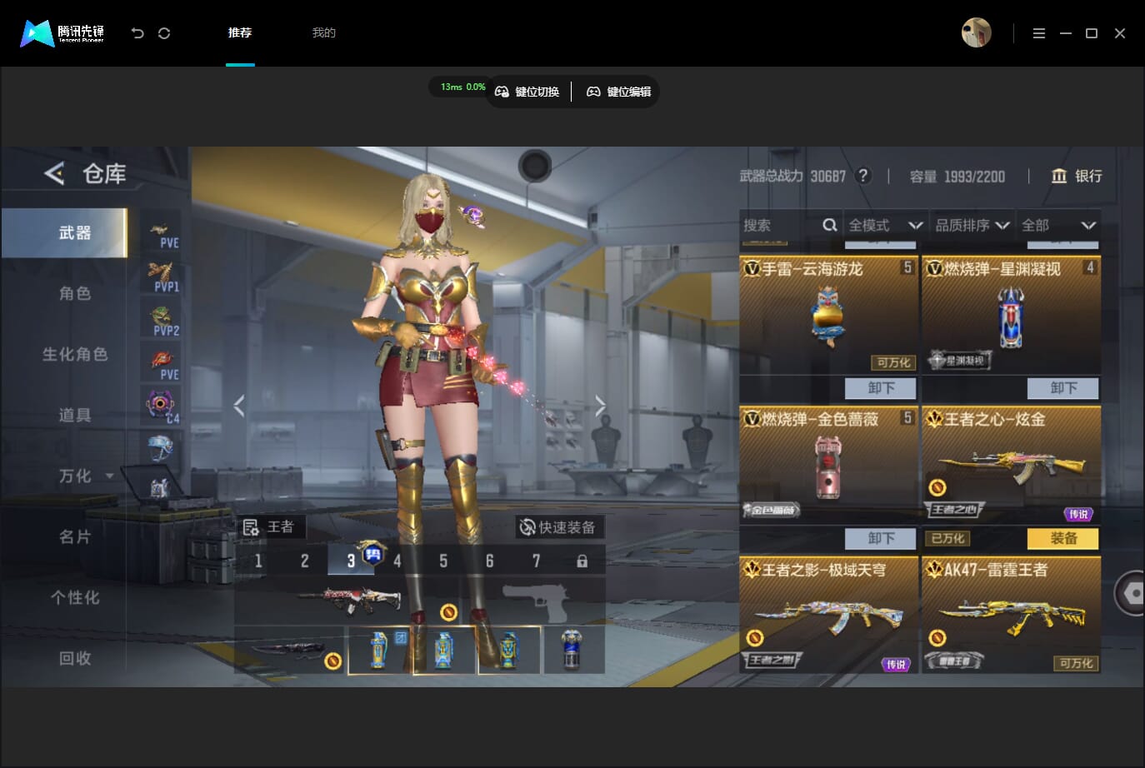Refresh using the circular reload icon

(164, 33)
